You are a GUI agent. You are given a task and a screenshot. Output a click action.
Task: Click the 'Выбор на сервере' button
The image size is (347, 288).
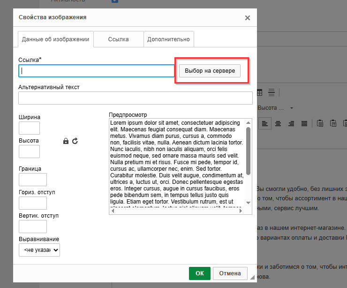pos(209,70)
